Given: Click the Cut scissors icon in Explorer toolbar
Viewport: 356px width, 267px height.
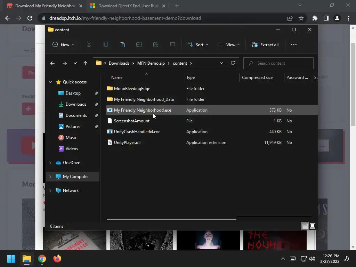Looking at the screenshot, I should (89, 45).
